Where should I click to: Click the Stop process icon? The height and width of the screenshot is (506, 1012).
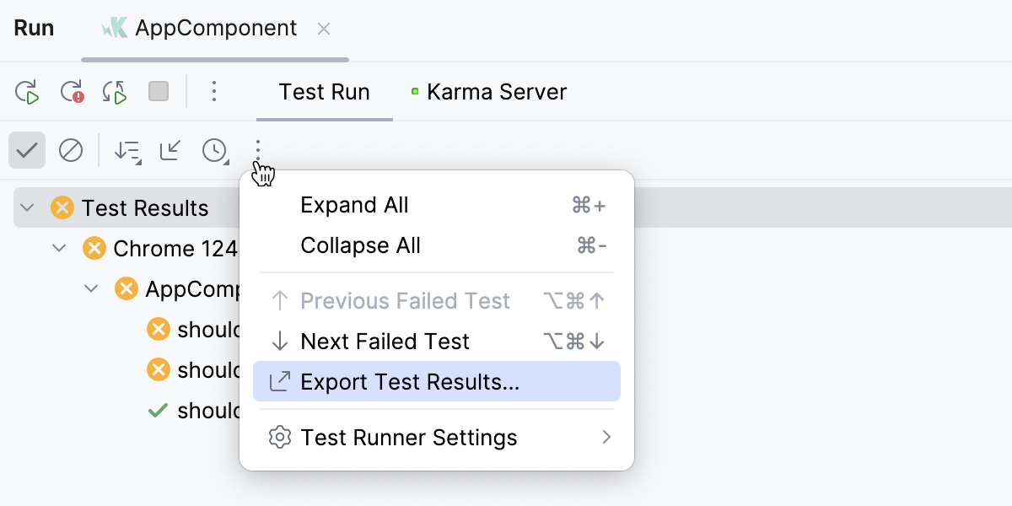158,91
